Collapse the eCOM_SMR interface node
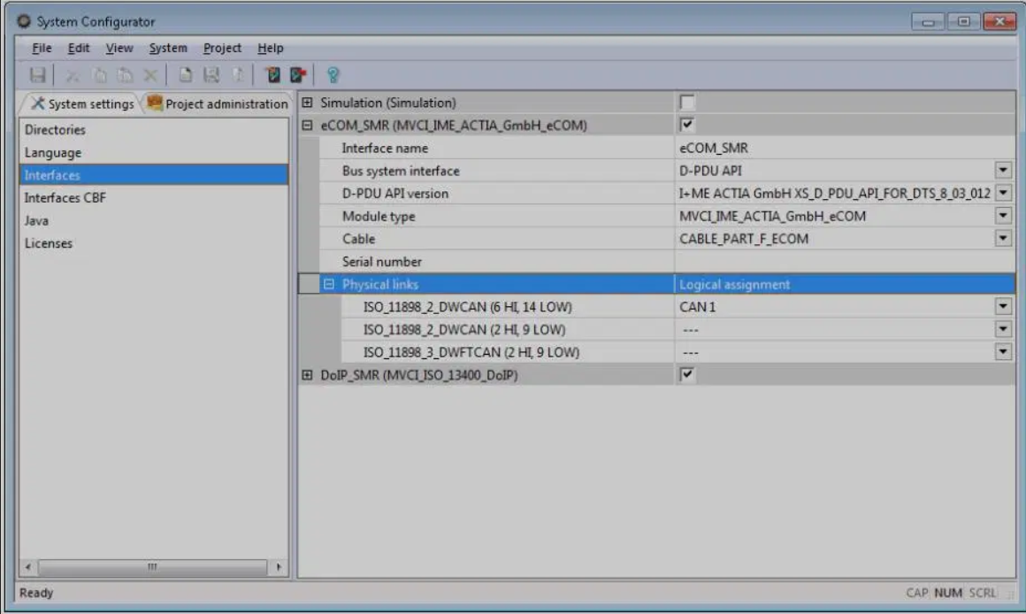1026x614 pixels. pos(307,125)
